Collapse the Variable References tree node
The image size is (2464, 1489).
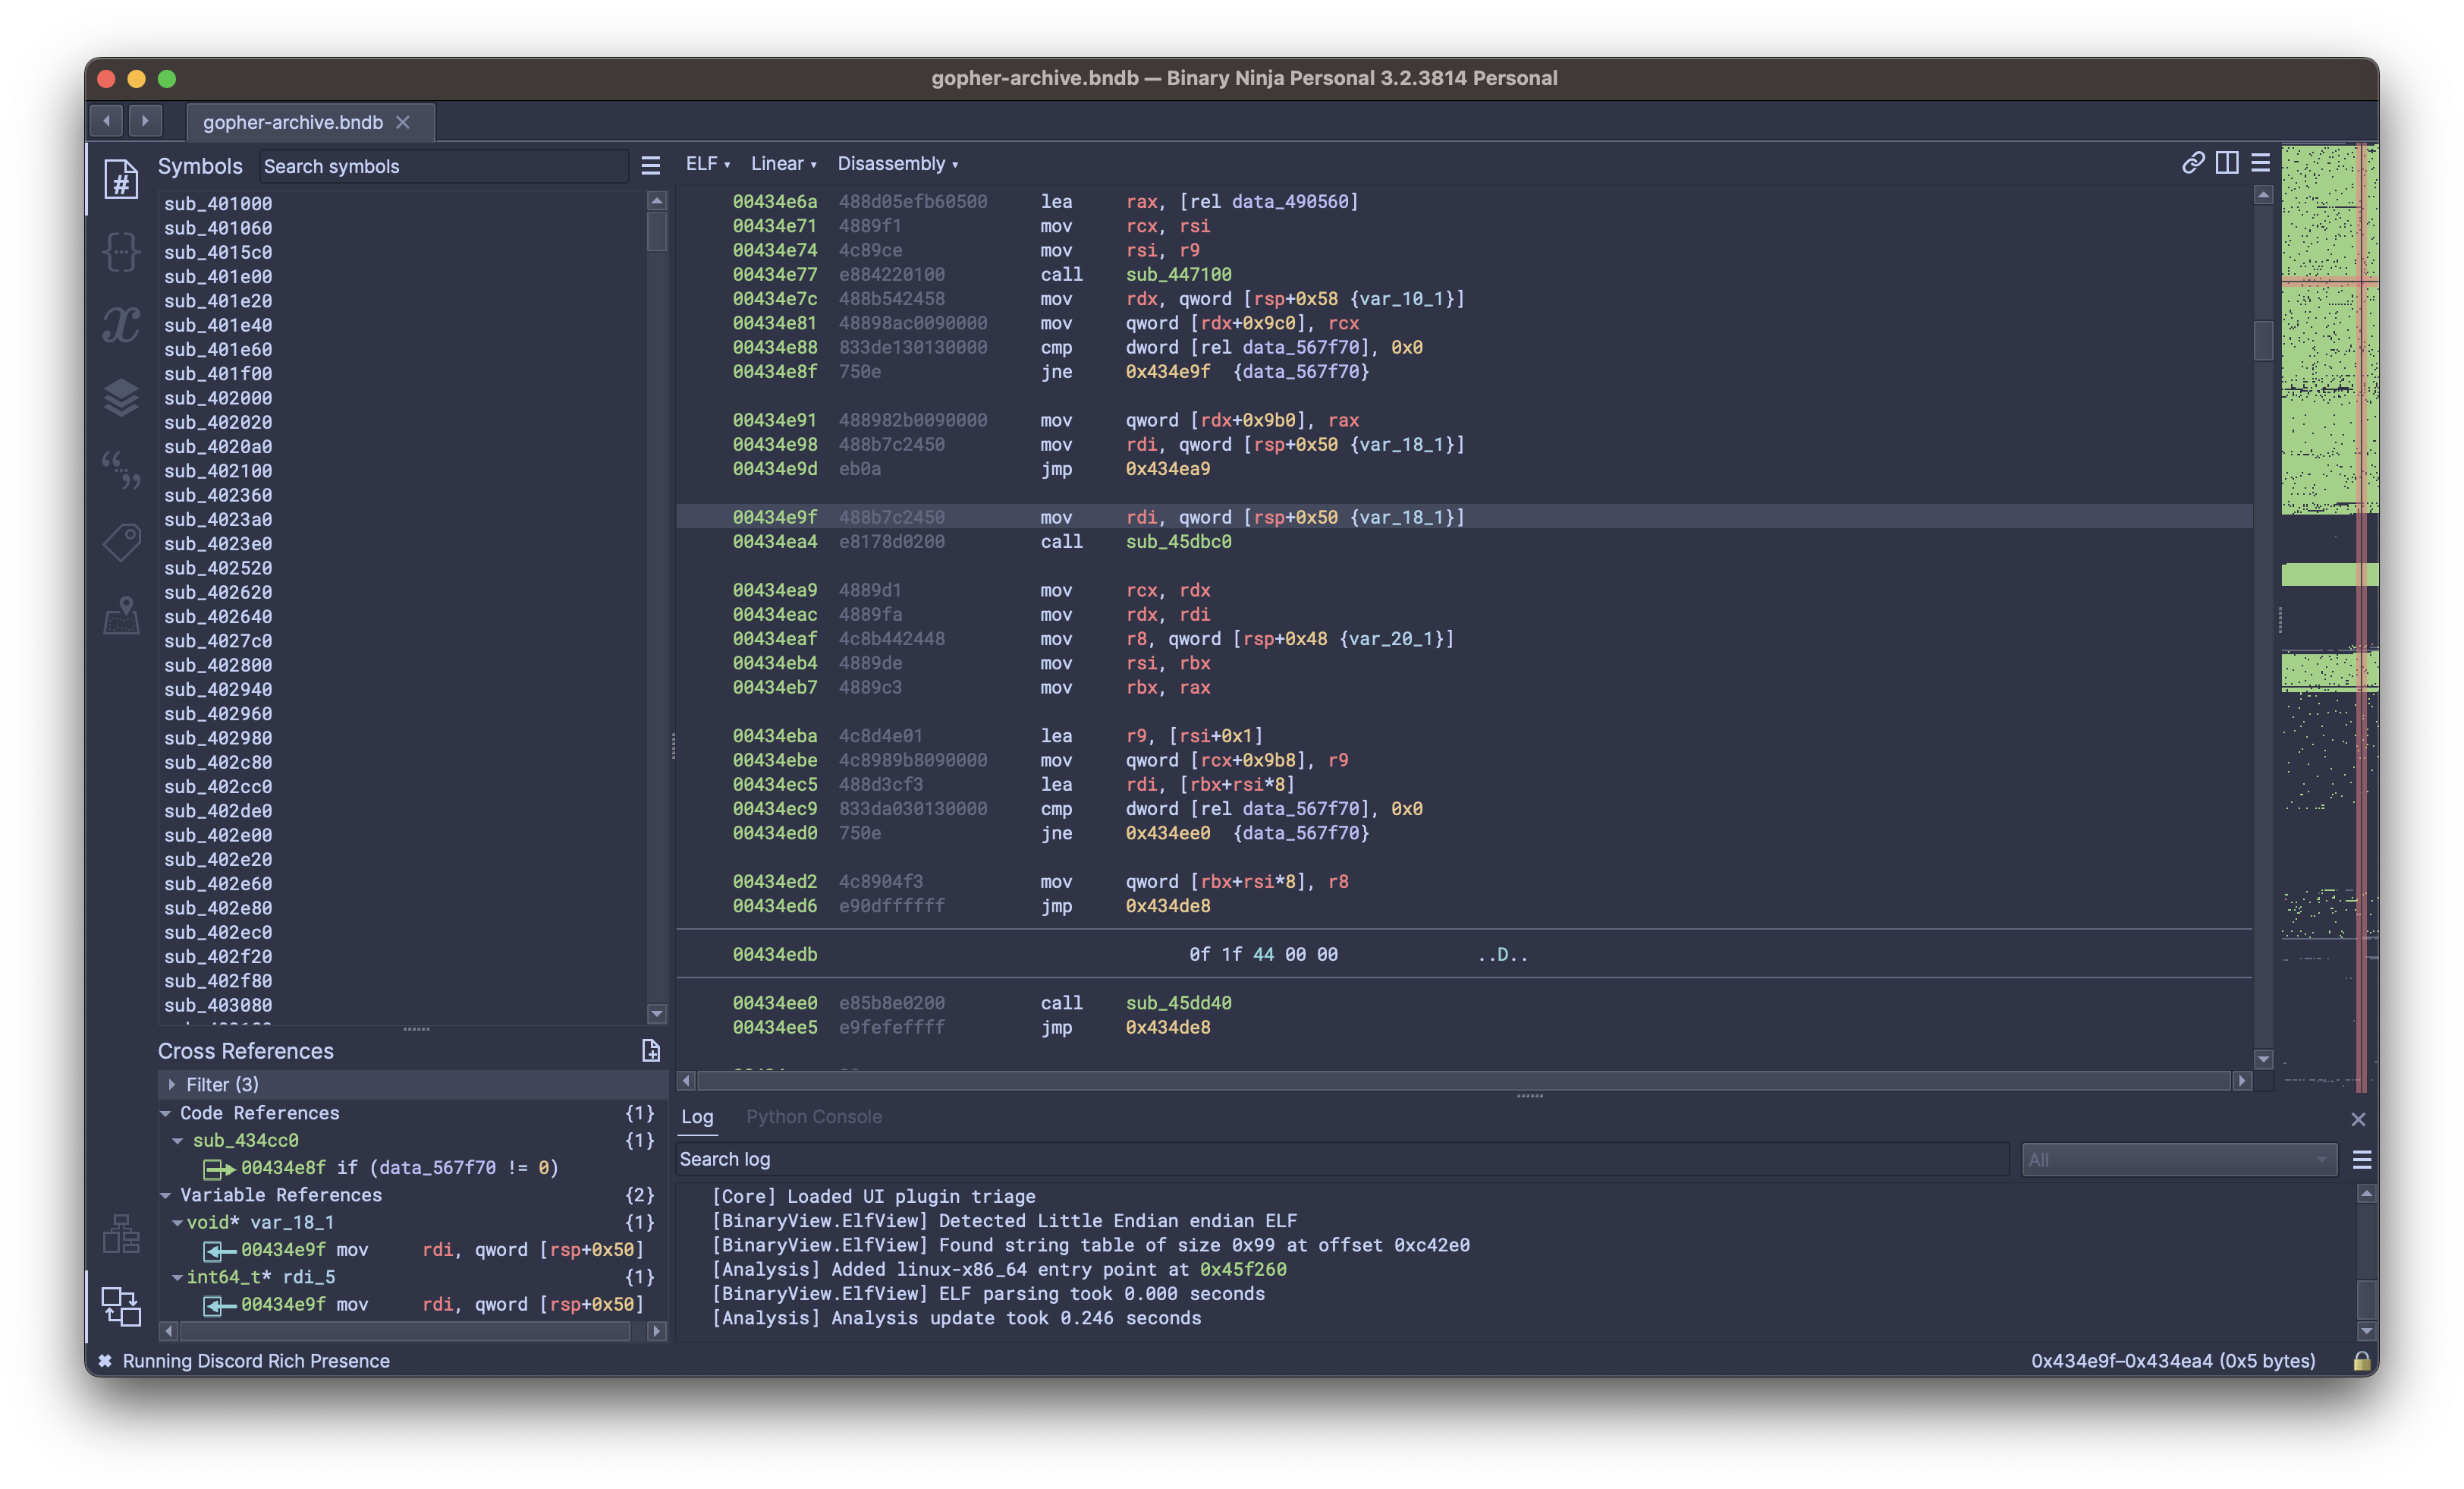tap(166, 1195)
